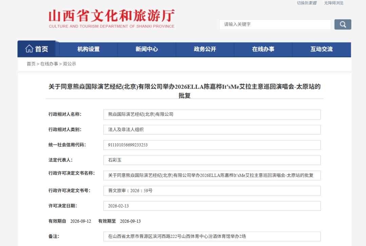Viewport: 366px width, 246px height.
Task: Select 互动交流 in navigation bar
Action: [x=322, y=49]
